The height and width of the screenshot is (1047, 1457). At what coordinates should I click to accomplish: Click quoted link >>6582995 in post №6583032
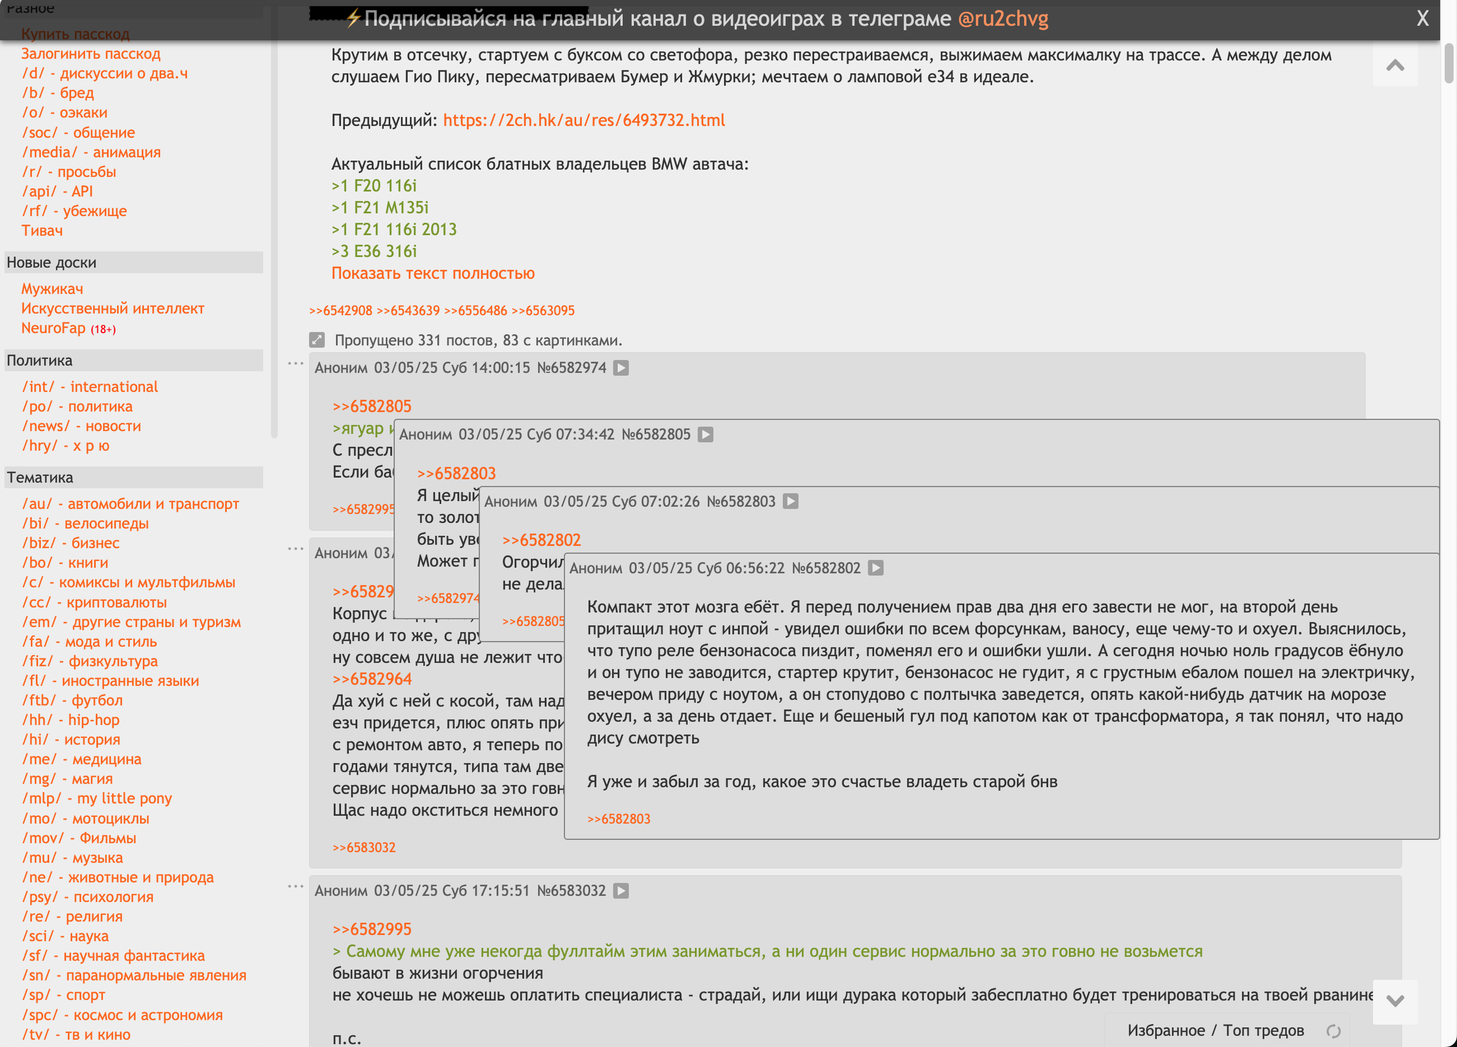pyautogui.click(x=372, y=929)
